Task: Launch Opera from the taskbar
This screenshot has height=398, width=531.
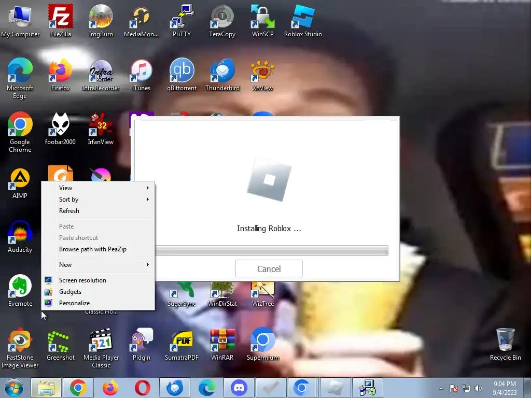Action: (x=143, y=388)
